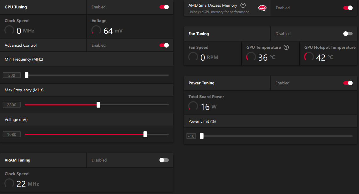Click the Min Frequency slider handle

coord(27,75)
